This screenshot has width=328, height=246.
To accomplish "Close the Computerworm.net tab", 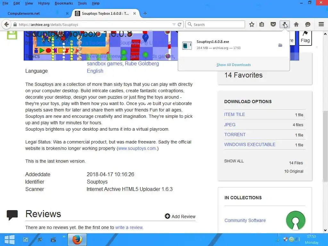I will (x=67, y=13).
